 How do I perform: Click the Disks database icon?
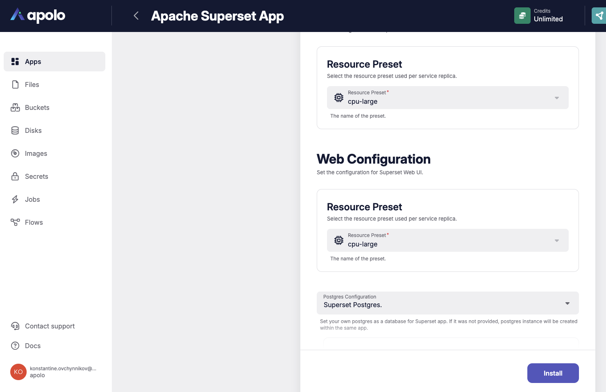tap(15, 130)
